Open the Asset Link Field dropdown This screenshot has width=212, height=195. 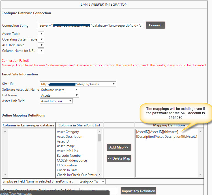pyautogui.click(x=56, y=101)
